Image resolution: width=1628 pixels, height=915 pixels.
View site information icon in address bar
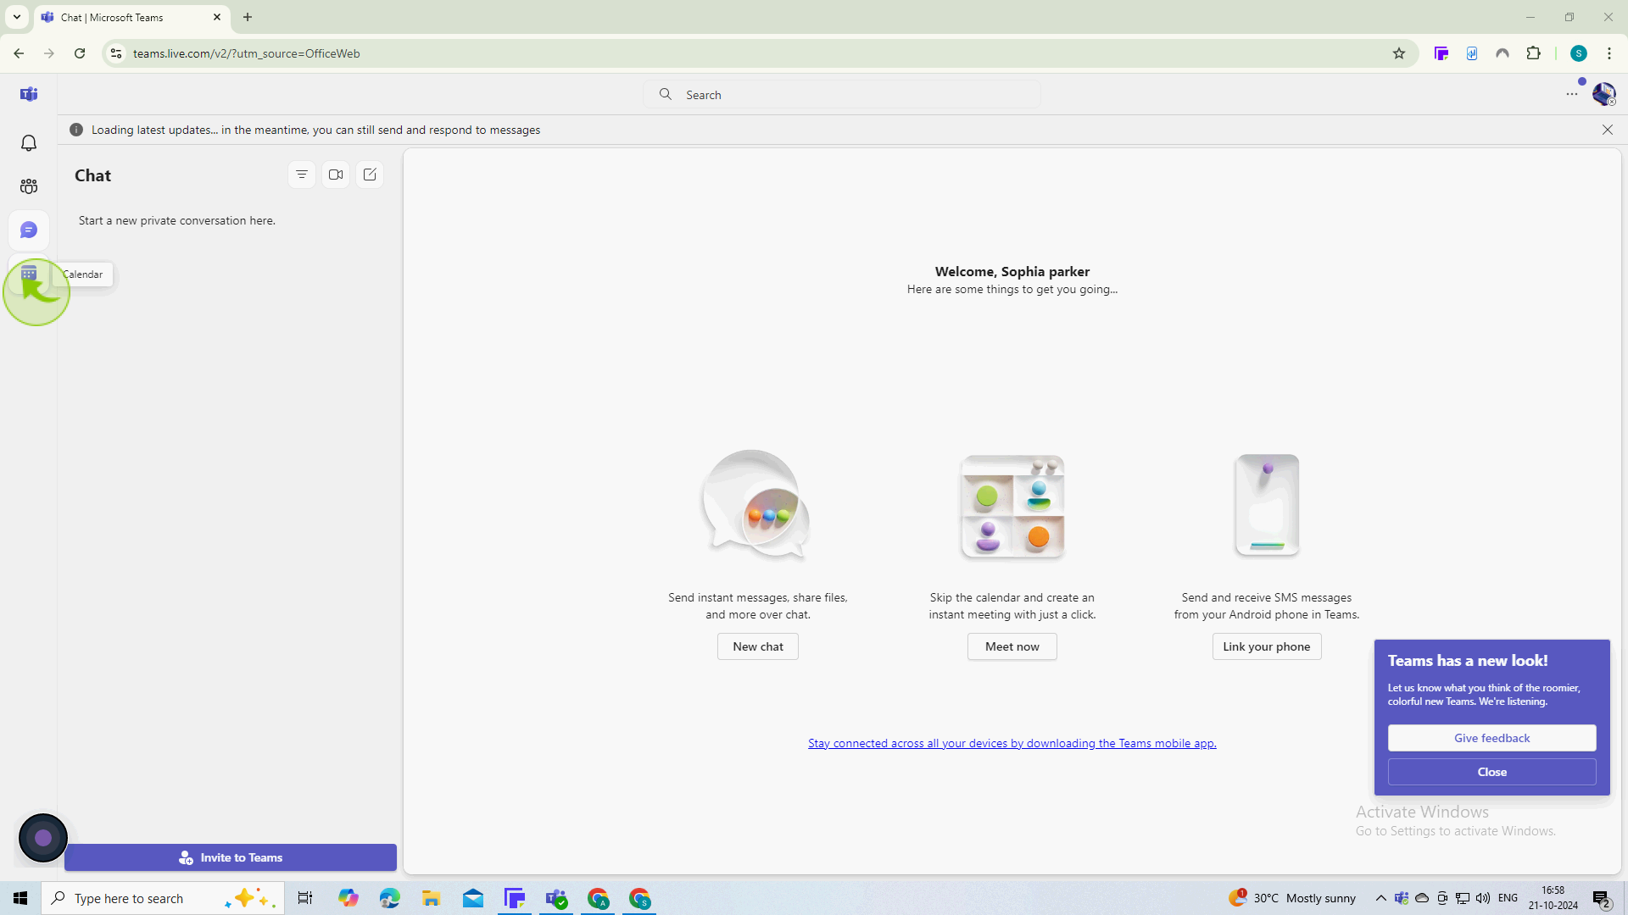coord(116,53)
